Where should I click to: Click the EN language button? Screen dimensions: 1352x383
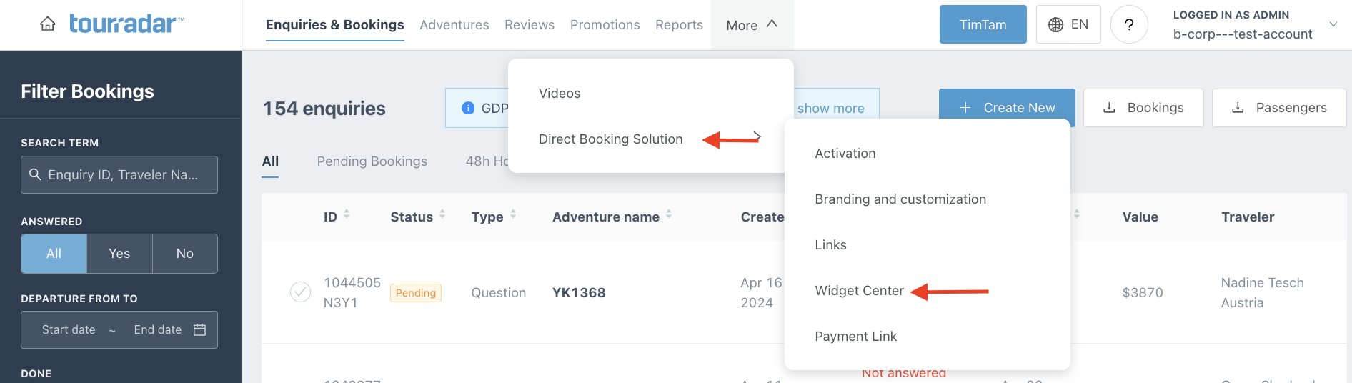(x=1068, y=24)
